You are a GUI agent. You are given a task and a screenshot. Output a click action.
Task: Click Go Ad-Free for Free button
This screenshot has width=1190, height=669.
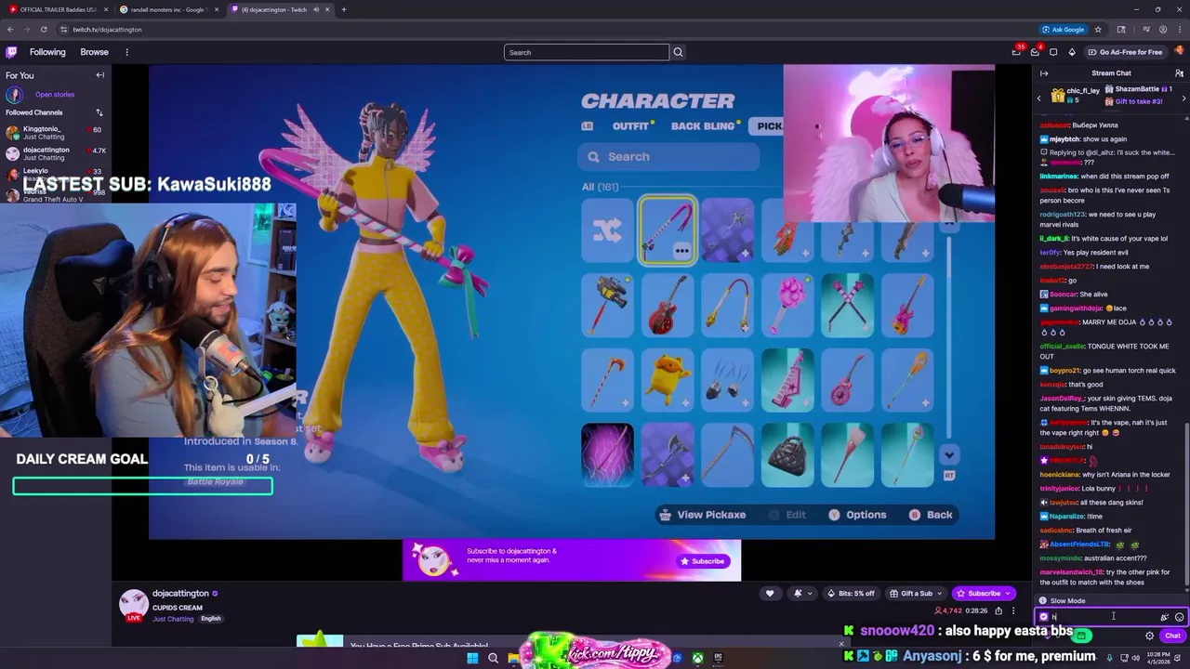(x=1125, y=52)
